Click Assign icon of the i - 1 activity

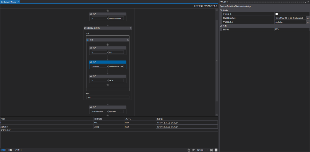pyautogui.click(x=91, y=48)
